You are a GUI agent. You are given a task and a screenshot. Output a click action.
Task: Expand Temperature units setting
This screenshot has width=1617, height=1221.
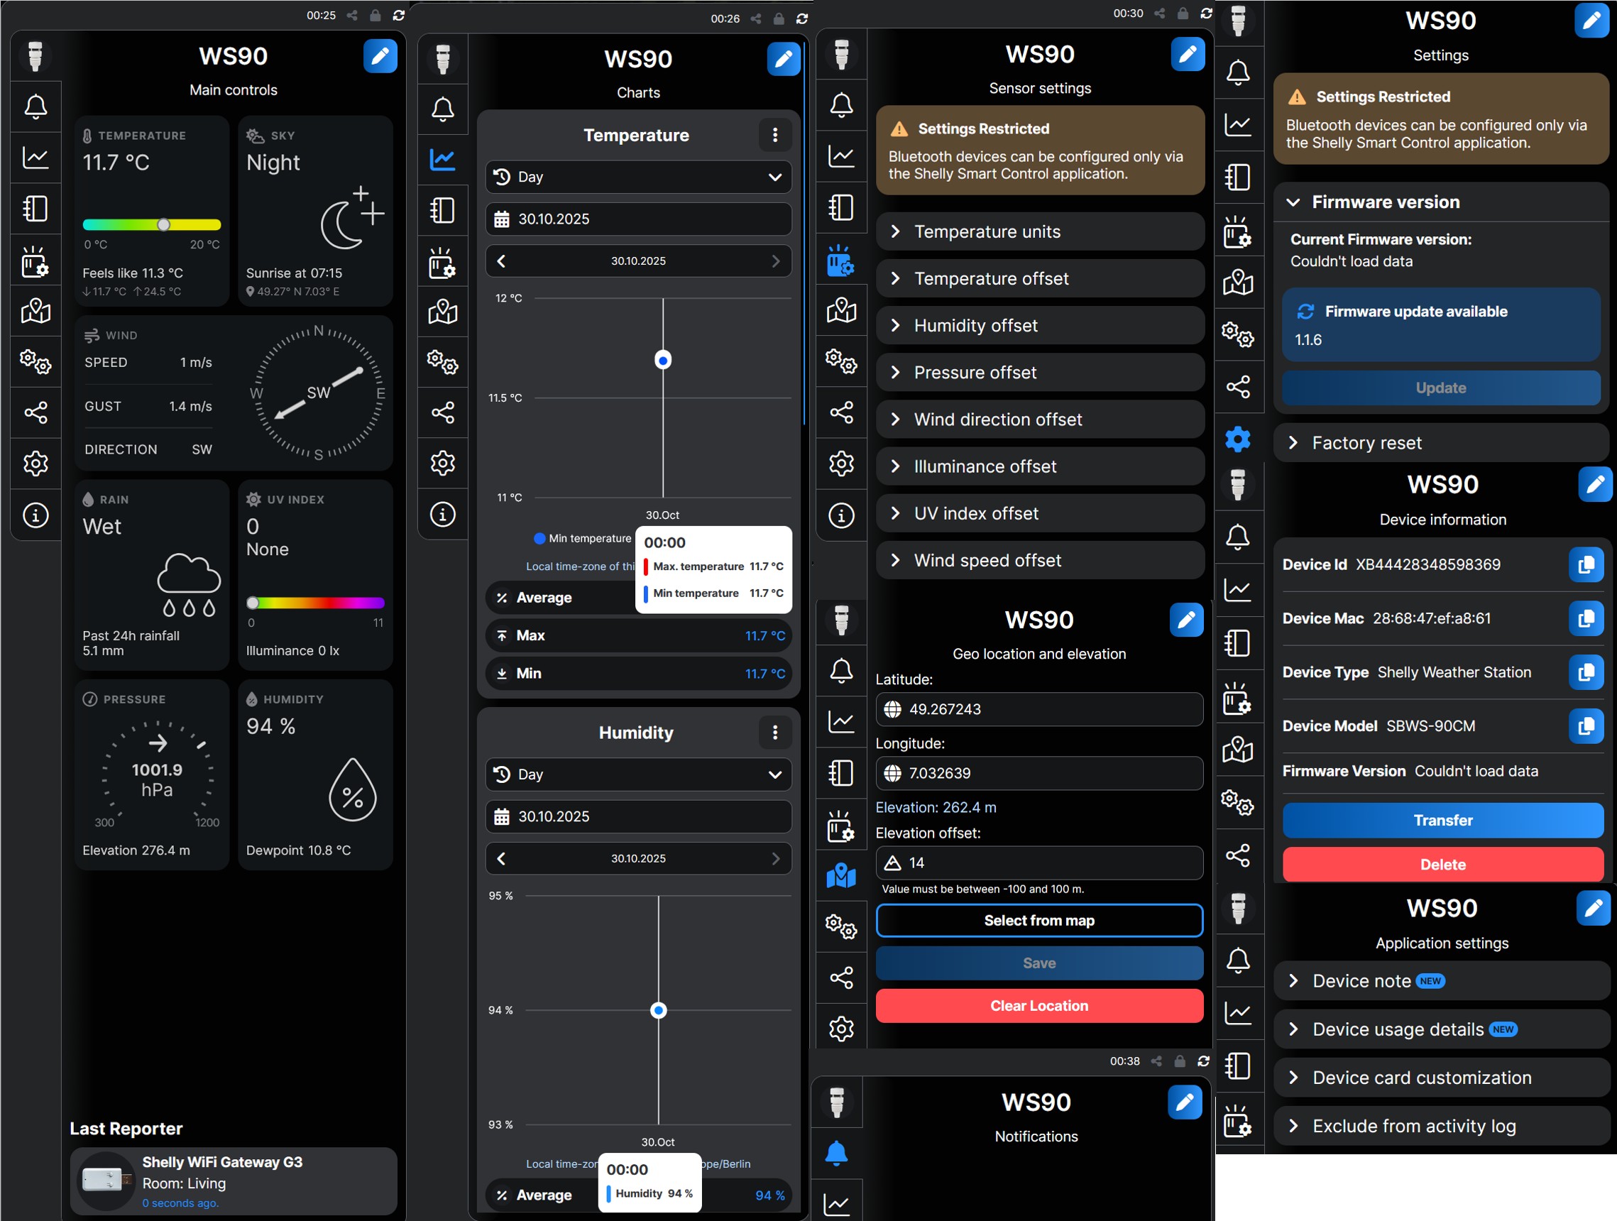[x=1039, y=231]
